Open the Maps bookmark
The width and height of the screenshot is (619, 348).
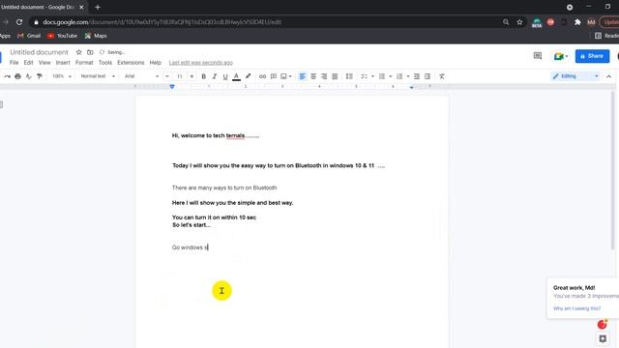point(96,36)
